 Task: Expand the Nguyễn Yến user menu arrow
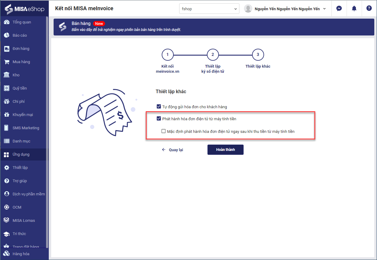(x=324, y=9)
